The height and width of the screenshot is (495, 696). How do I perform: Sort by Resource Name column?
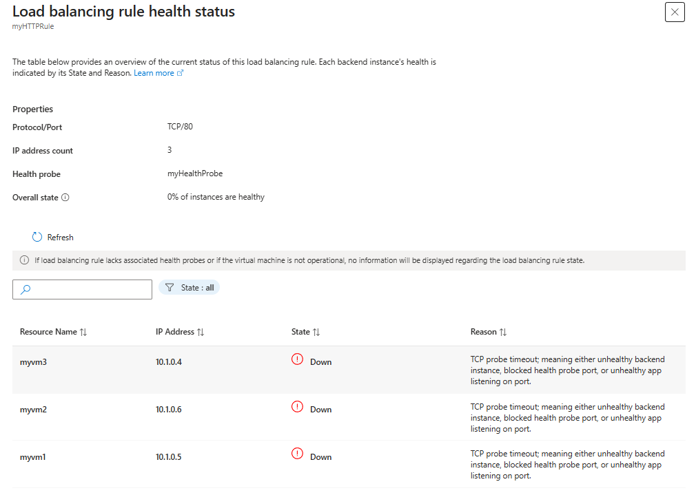(x=48, y=332)
